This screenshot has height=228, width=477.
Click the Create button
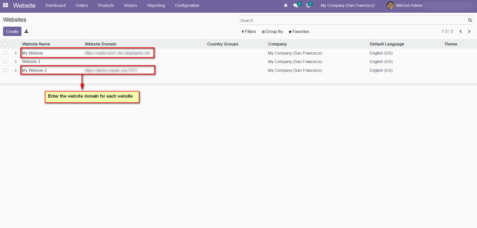coord(12,32)
